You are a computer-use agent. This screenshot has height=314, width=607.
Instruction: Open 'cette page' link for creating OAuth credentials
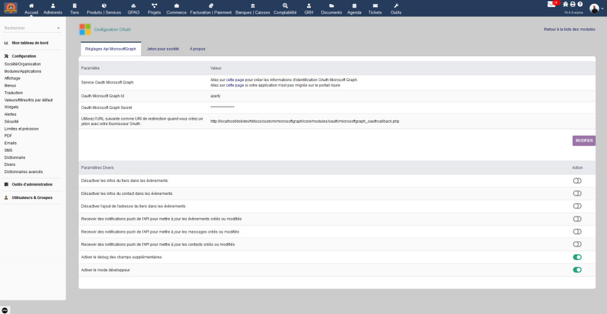(x=235, y=79)
